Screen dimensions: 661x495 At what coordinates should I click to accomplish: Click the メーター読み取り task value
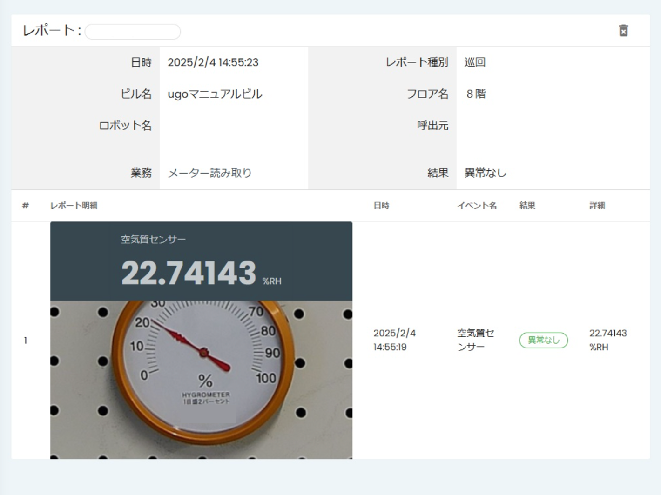click(x=209, y=173)
